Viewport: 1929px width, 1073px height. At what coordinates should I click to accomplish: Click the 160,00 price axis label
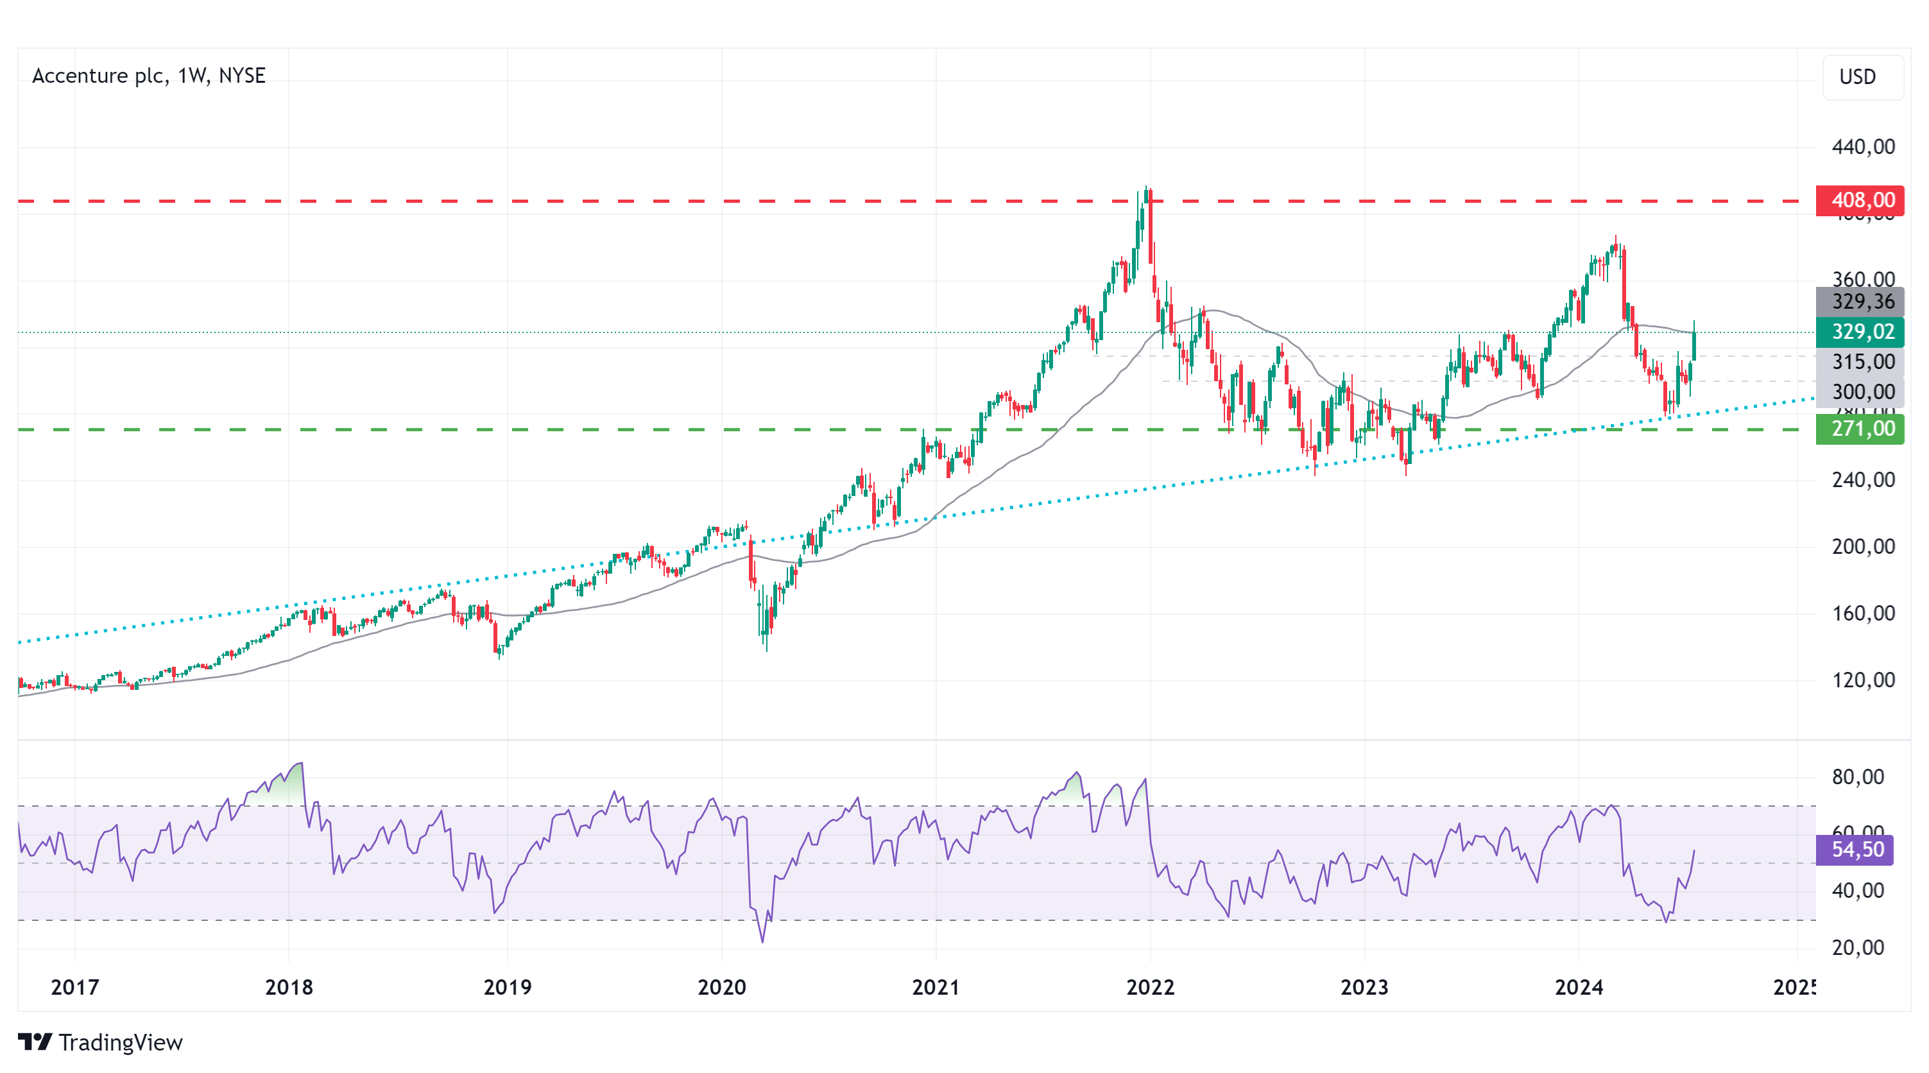[x=1863, y=614]
